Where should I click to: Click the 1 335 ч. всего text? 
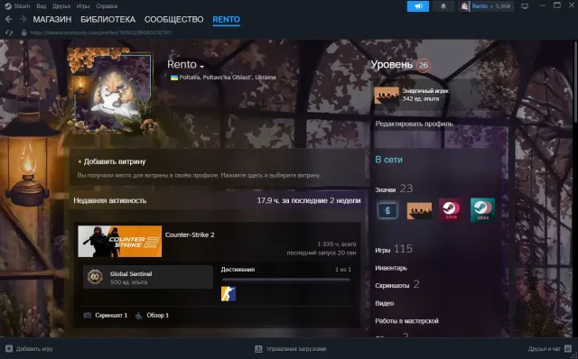click(x=337, y=244)
